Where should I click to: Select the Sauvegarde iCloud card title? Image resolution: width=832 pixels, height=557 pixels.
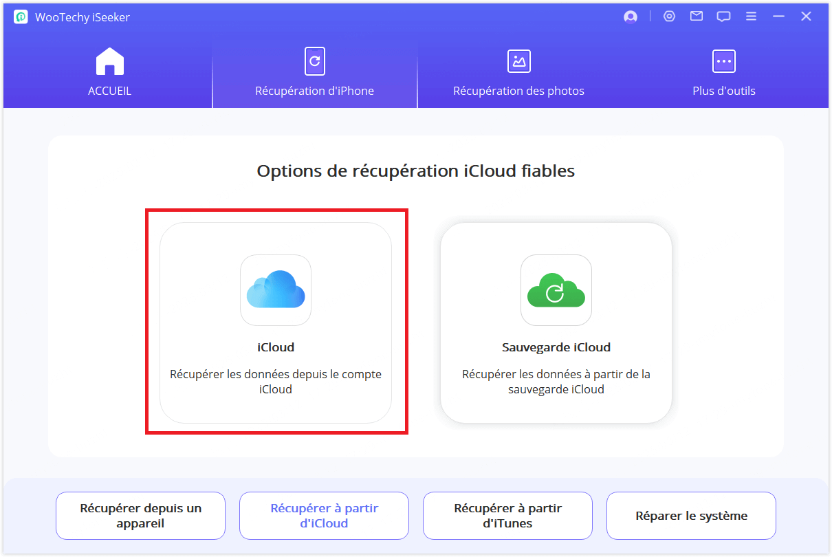pyautogui.click(x=556, y=347)
